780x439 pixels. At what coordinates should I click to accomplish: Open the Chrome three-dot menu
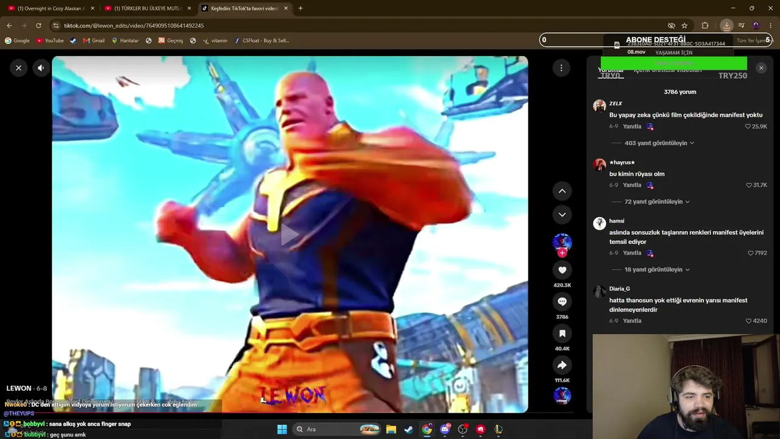[771, 26]
